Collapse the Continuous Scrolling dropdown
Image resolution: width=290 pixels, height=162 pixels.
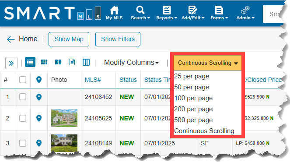coord(208,63)
